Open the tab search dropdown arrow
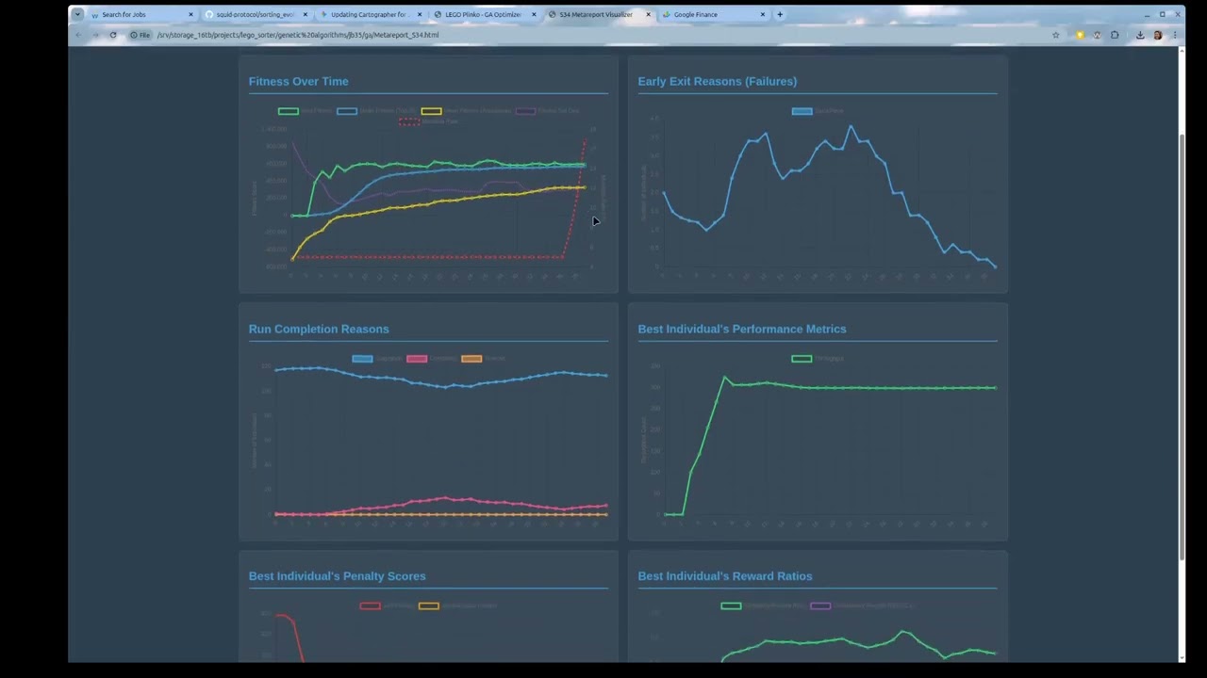 (77, 14)
